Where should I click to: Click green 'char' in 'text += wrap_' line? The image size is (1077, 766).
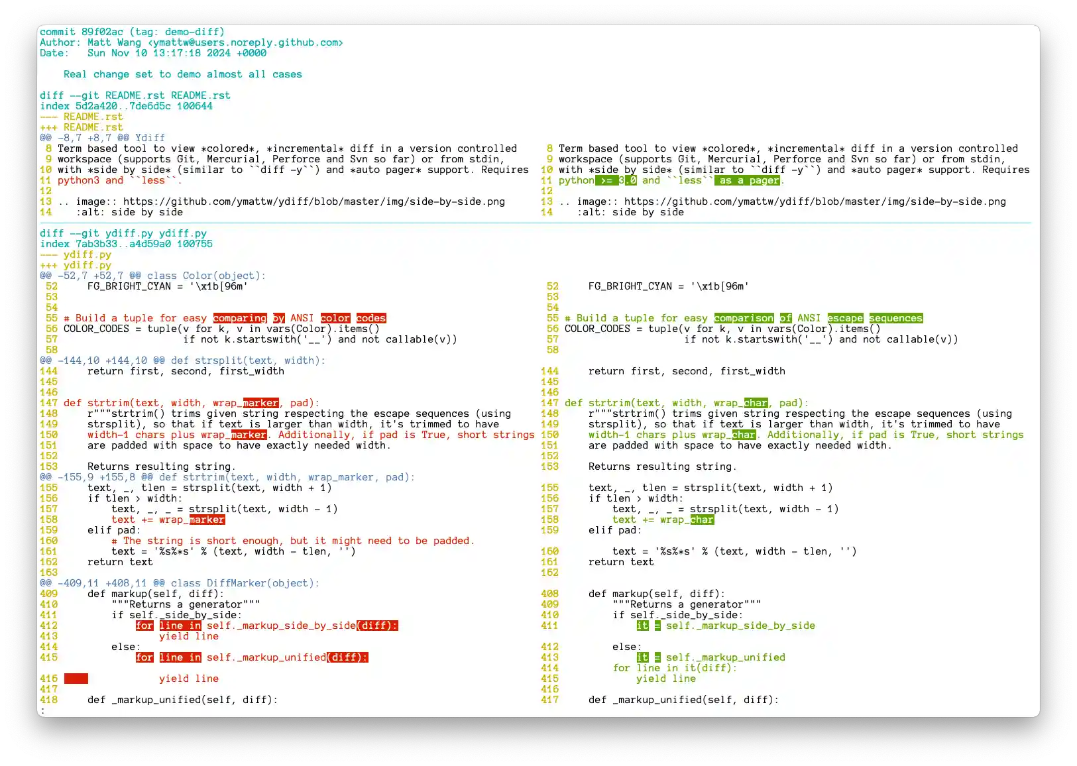pos(702,520)
